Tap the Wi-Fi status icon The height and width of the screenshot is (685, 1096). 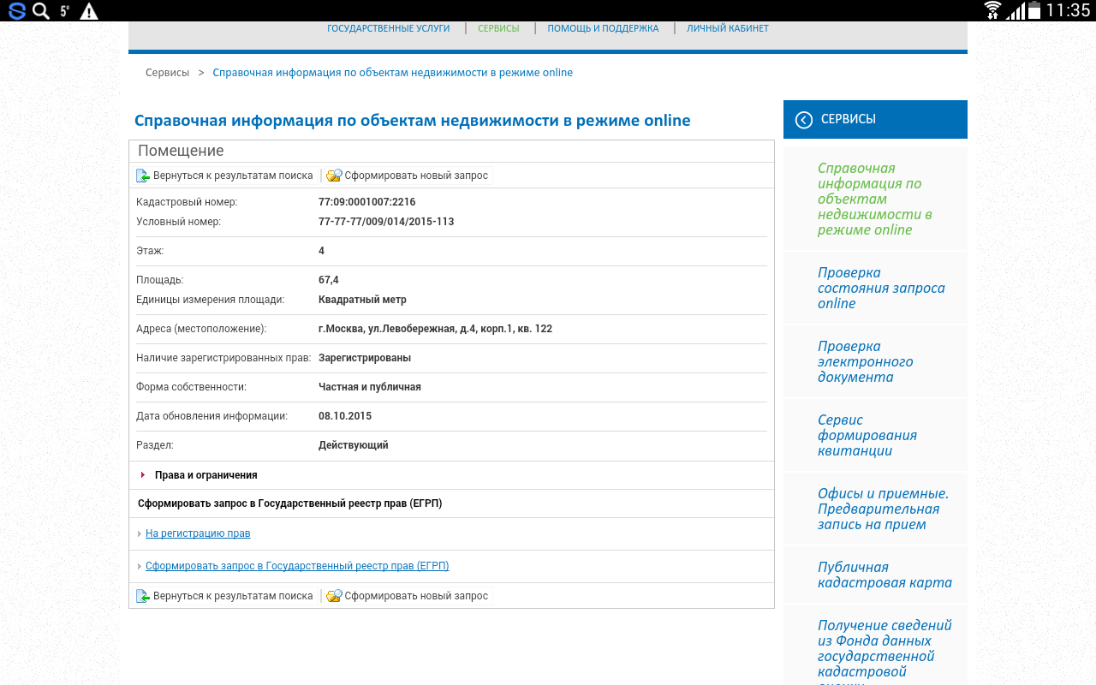point(992,10)
